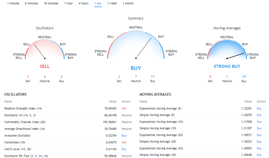269x158 pixels.
Task: Click the Summary gauge dial
Action: 136,46
